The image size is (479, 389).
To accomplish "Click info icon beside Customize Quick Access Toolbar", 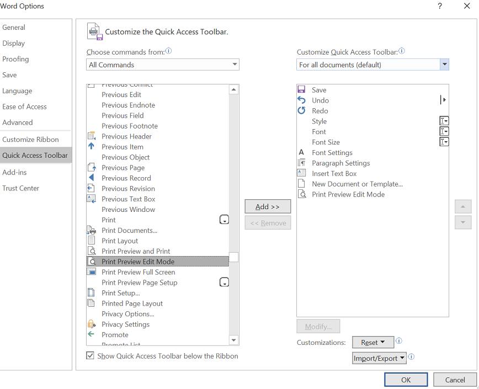I will [402, 51].
